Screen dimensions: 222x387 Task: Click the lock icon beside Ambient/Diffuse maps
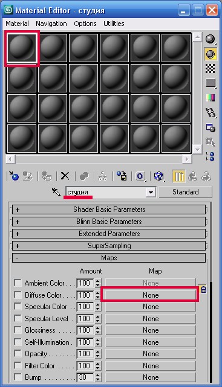coord(203,290)
